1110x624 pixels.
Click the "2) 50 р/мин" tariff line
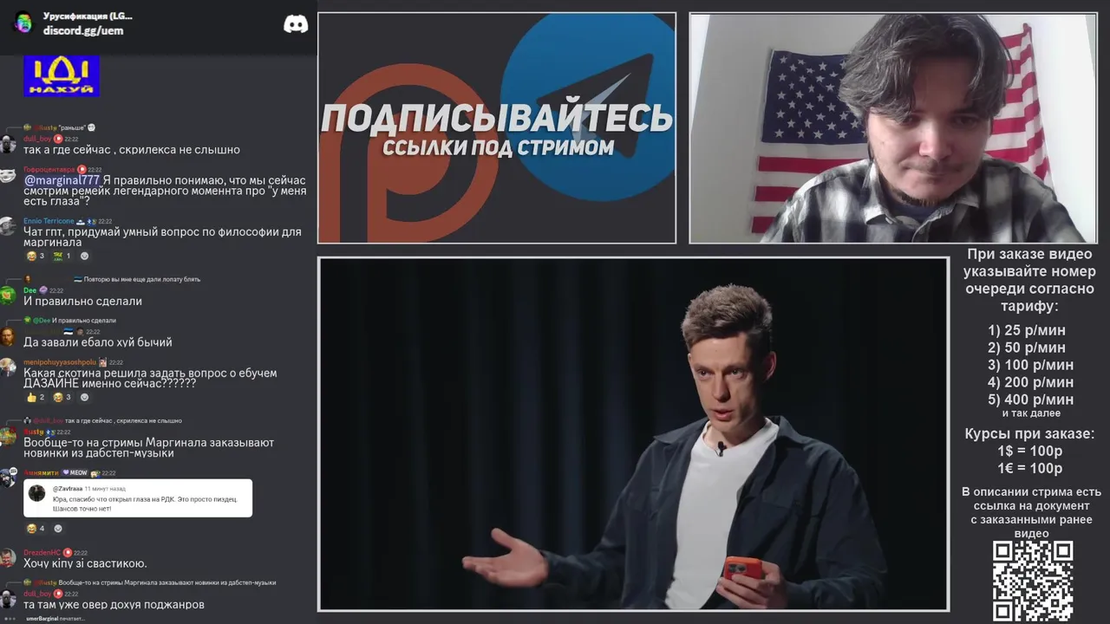coord(1027,348)
